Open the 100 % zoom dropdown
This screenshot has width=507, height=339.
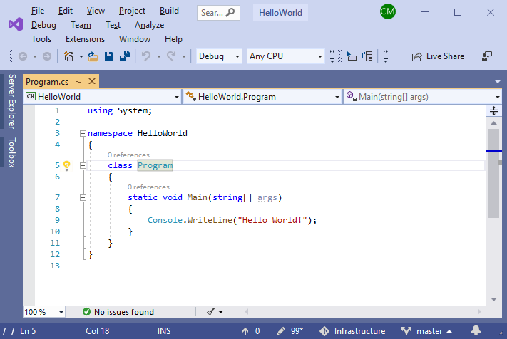[44, 312]
